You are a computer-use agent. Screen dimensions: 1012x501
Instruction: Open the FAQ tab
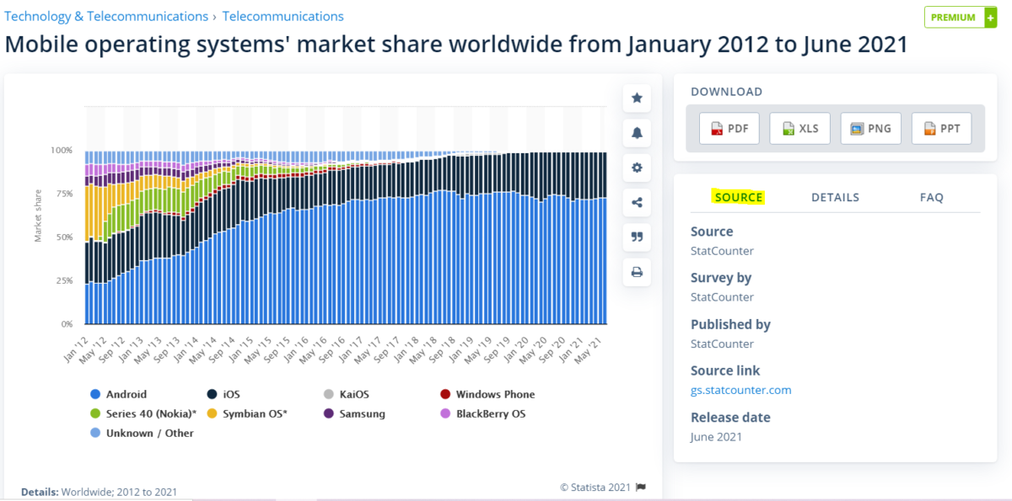pyautogui.click(x=931, y=197)
